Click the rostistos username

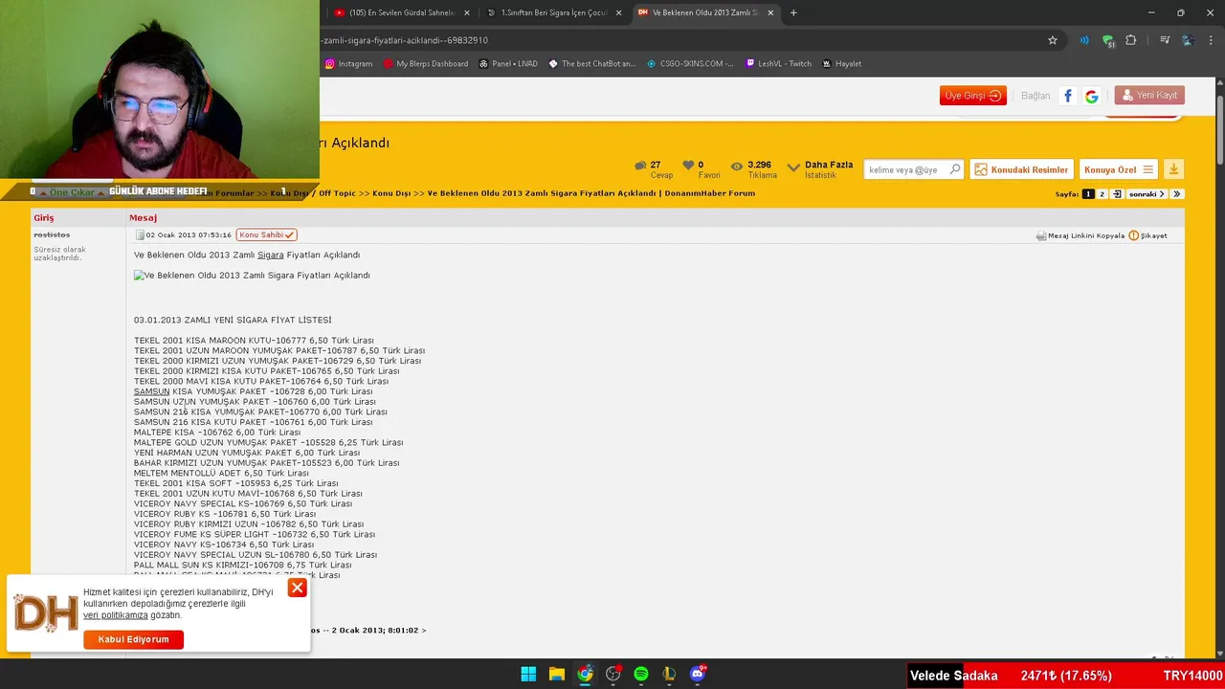[52, 235]
